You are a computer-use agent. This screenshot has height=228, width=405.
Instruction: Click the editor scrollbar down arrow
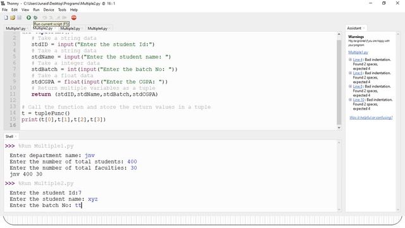(339, 128)
